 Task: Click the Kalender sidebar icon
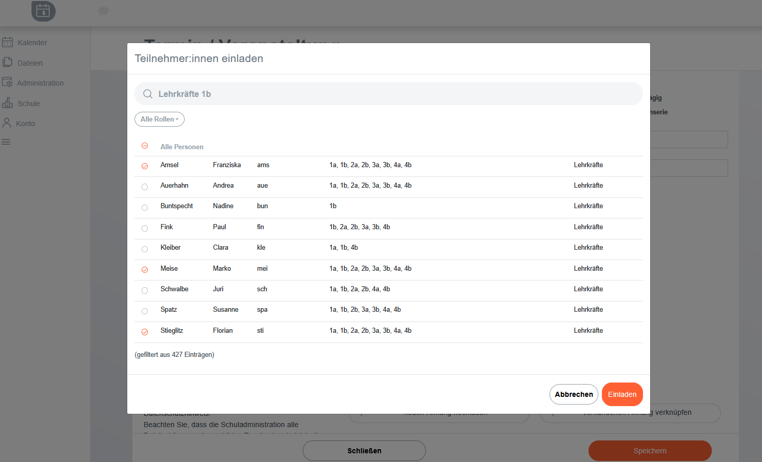(x=7, y=42)
